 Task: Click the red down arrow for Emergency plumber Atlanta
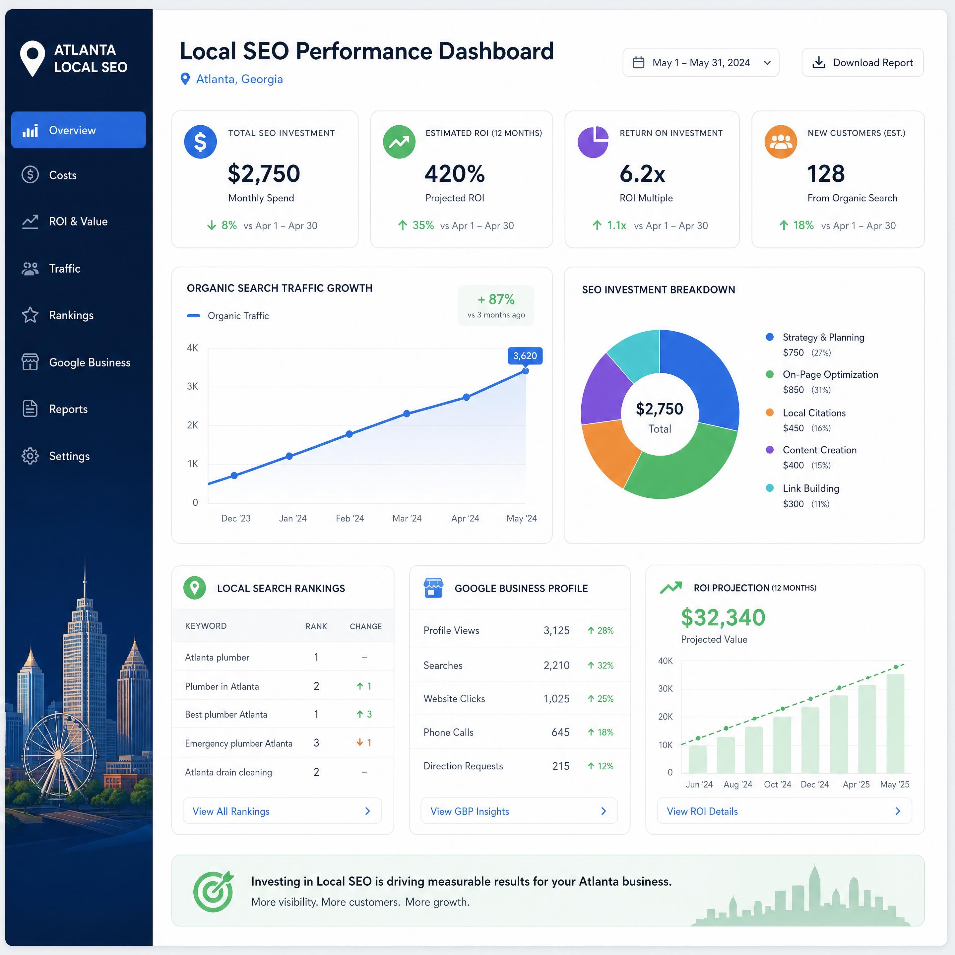[360, 742]
